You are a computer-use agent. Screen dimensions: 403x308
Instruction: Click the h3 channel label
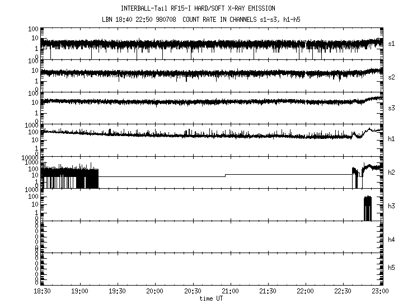coord(392,206)
